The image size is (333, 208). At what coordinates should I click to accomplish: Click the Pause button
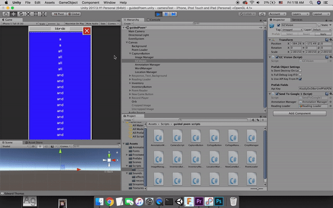click(166, 14)
